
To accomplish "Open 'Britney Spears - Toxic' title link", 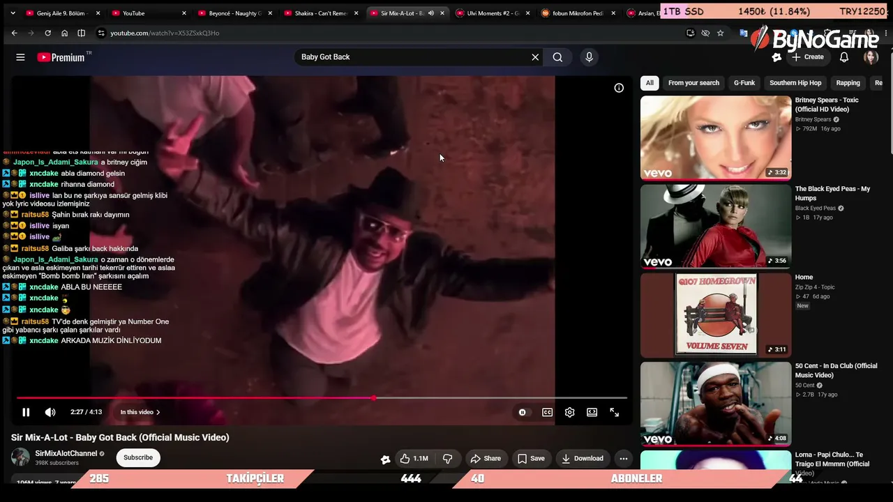I will tap(827, 105).
